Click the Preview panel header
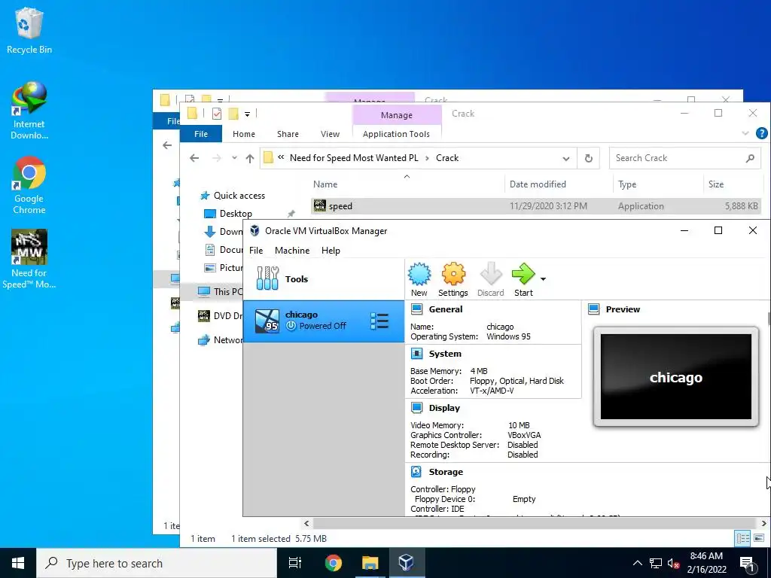 tap(623, 309)
